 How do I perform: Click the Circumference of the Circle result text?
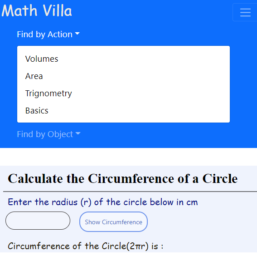click(x=86, y=246)
